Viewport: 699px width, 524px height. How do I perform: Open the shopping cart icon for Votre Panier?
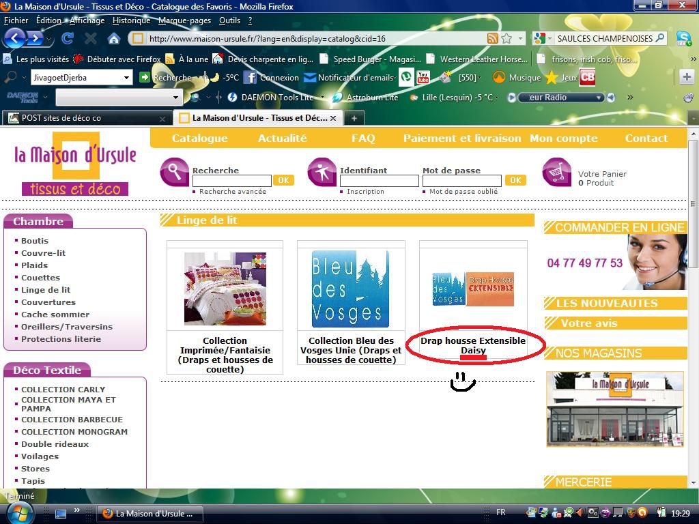(556, 173)
